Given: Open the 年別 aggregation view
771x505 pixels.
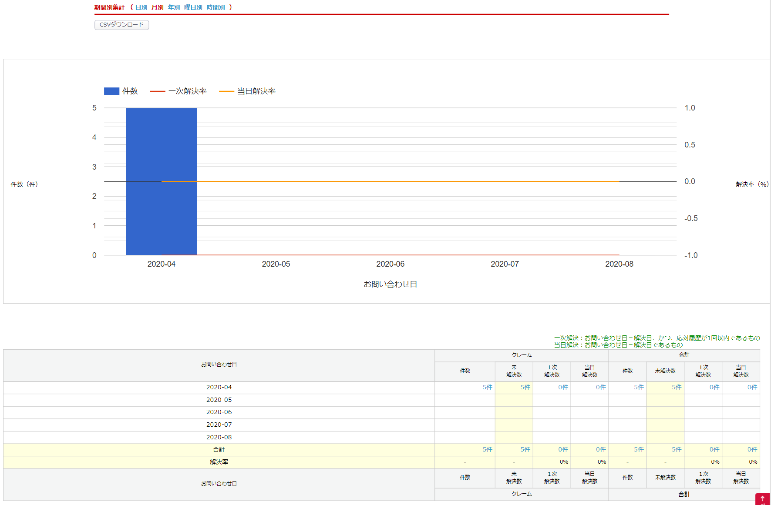Looking at the screenshot, I should tap(174, 7).
